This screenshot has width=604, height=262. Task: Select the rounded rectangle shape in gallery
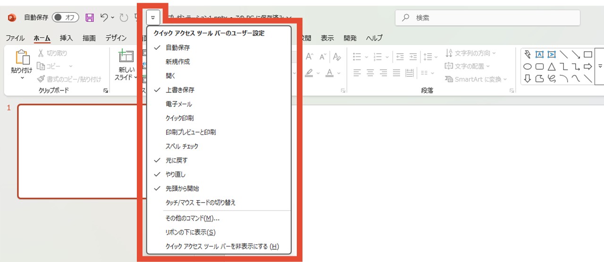point(539,66)
